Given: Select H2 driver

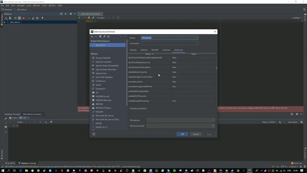Looking at the screenshot, I should coord(97,93).
